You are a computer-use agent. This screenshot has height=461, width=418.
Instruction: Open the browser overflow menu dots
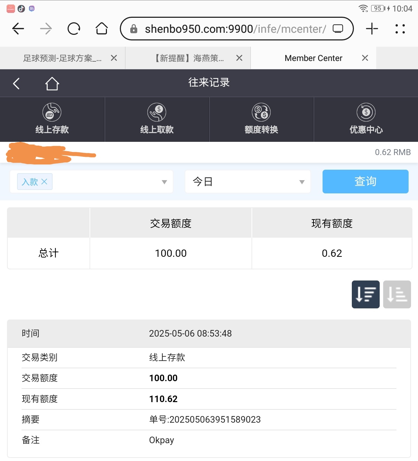(400, 29)
